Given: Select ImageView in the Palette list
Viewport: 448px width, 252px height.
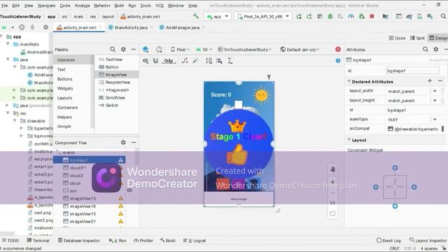Looking at the screenshot, I should (117, 75).
